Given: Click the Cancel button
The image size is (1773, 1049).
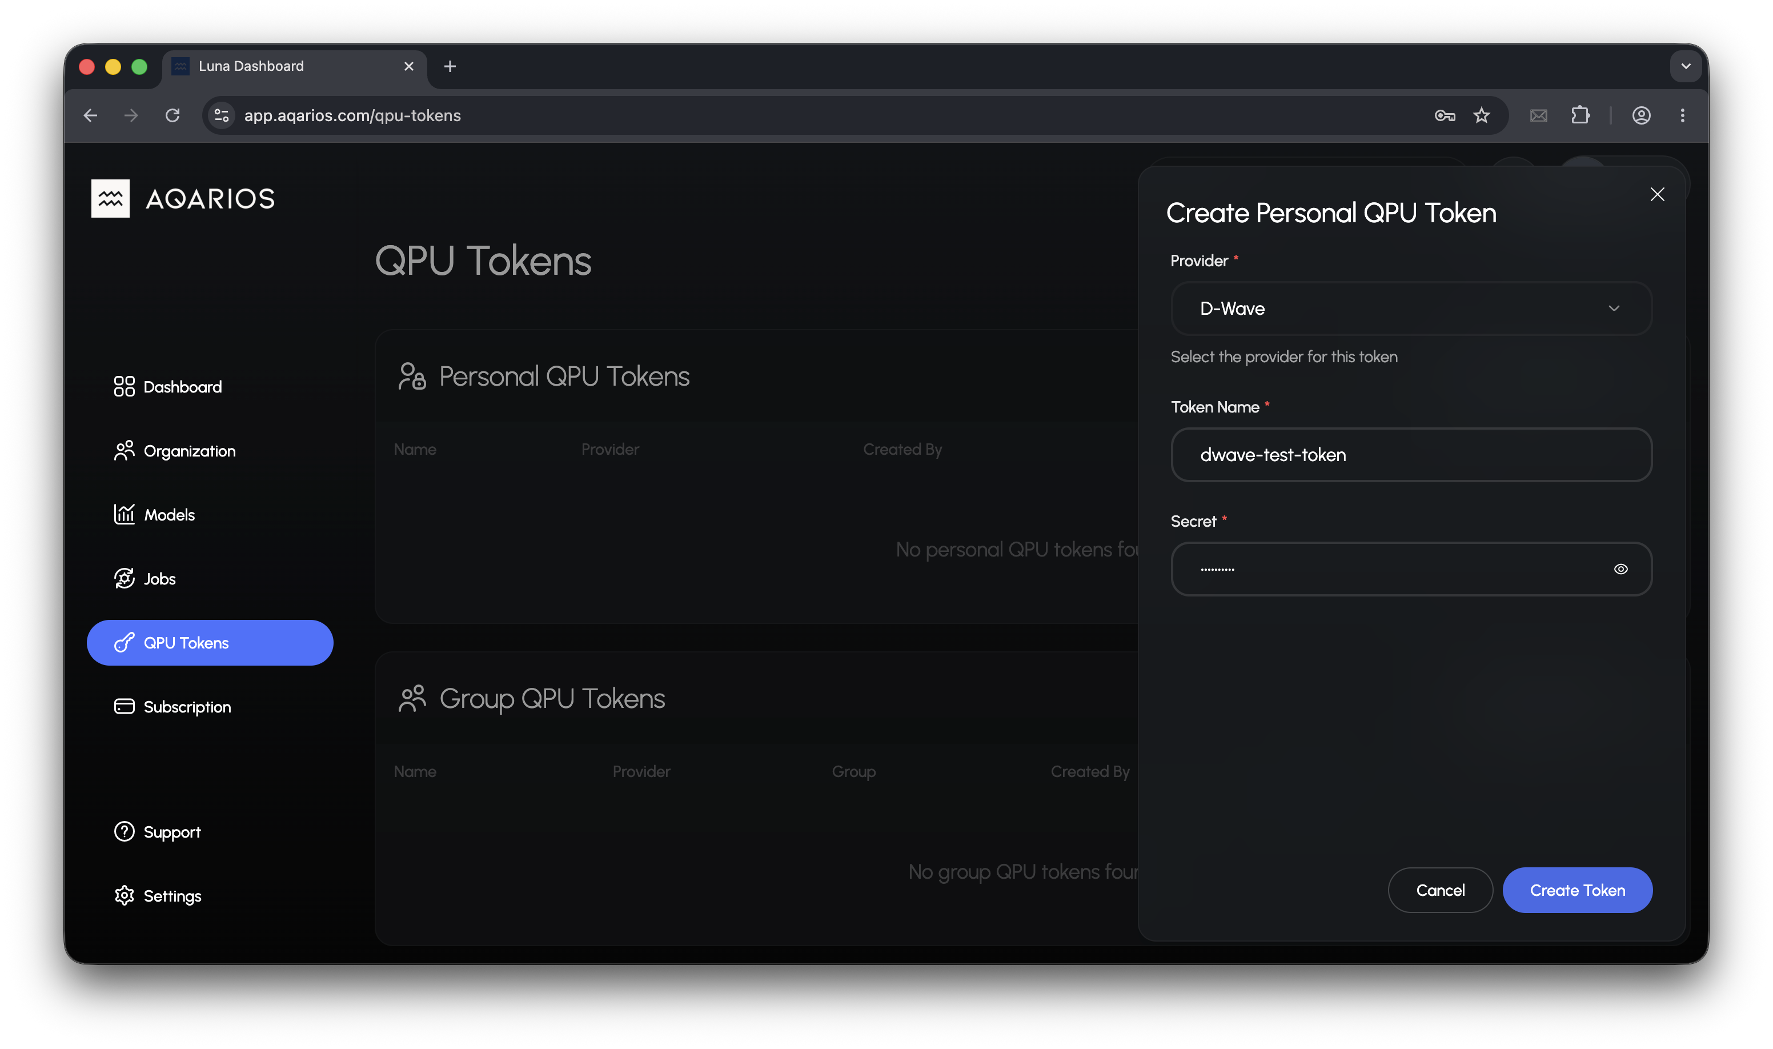Looking at the screenshot, I should (1440, 890).
